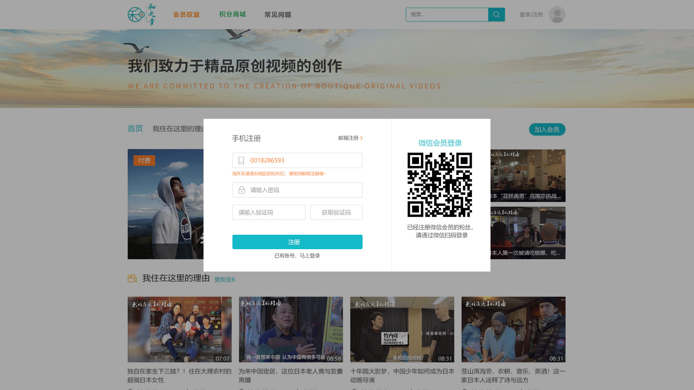Image resolution: width=694 pixels, height=390 pixels.
Task: Open the 付费 featured video with hooded man
Action: tap(166, 204)
